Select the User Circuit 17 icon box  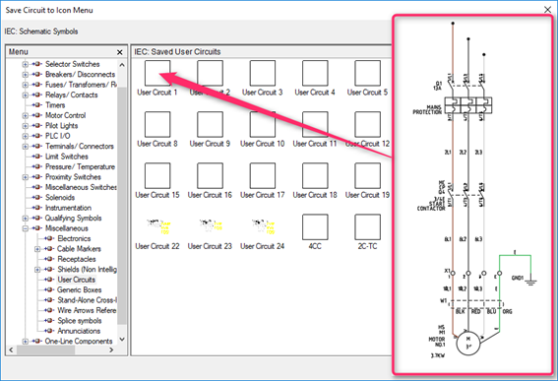[x=263, y=175]
